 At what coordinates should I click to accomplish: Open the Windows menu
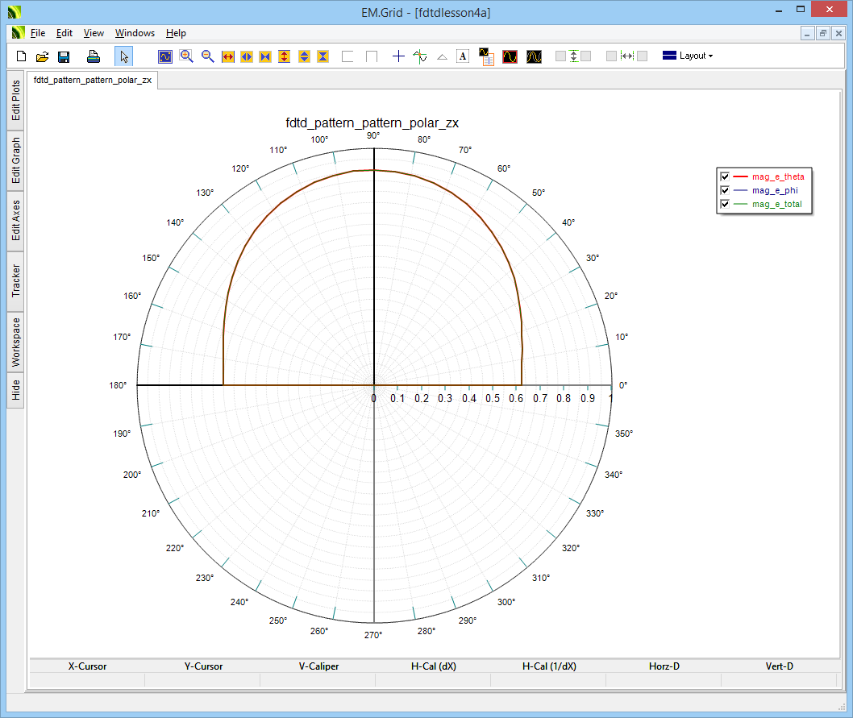[x=135, y=33]
